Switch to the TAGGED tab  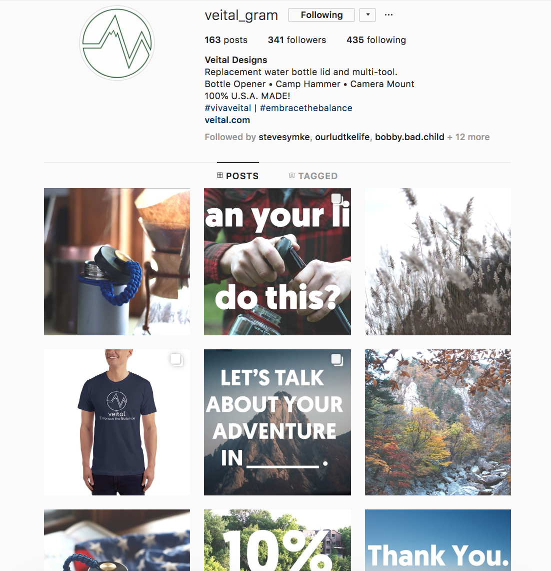(313, 176)
